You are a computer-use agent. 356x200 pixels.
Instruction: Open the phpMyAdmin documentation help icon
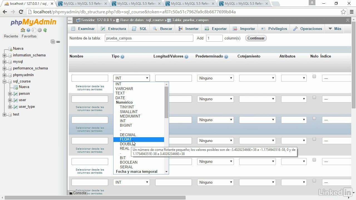coord(28,30)
